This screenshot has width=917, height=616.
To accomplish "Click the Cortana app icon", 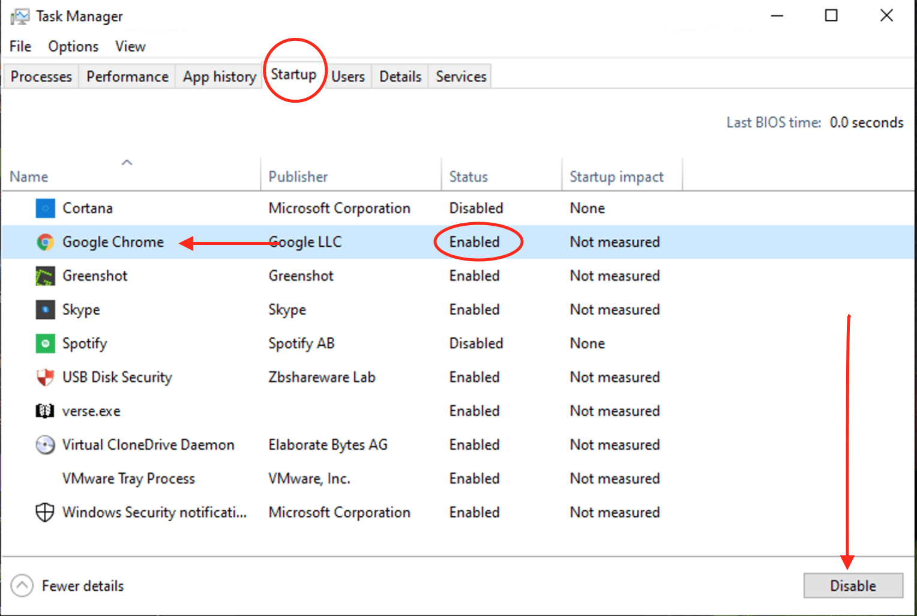I will (45, 208).
